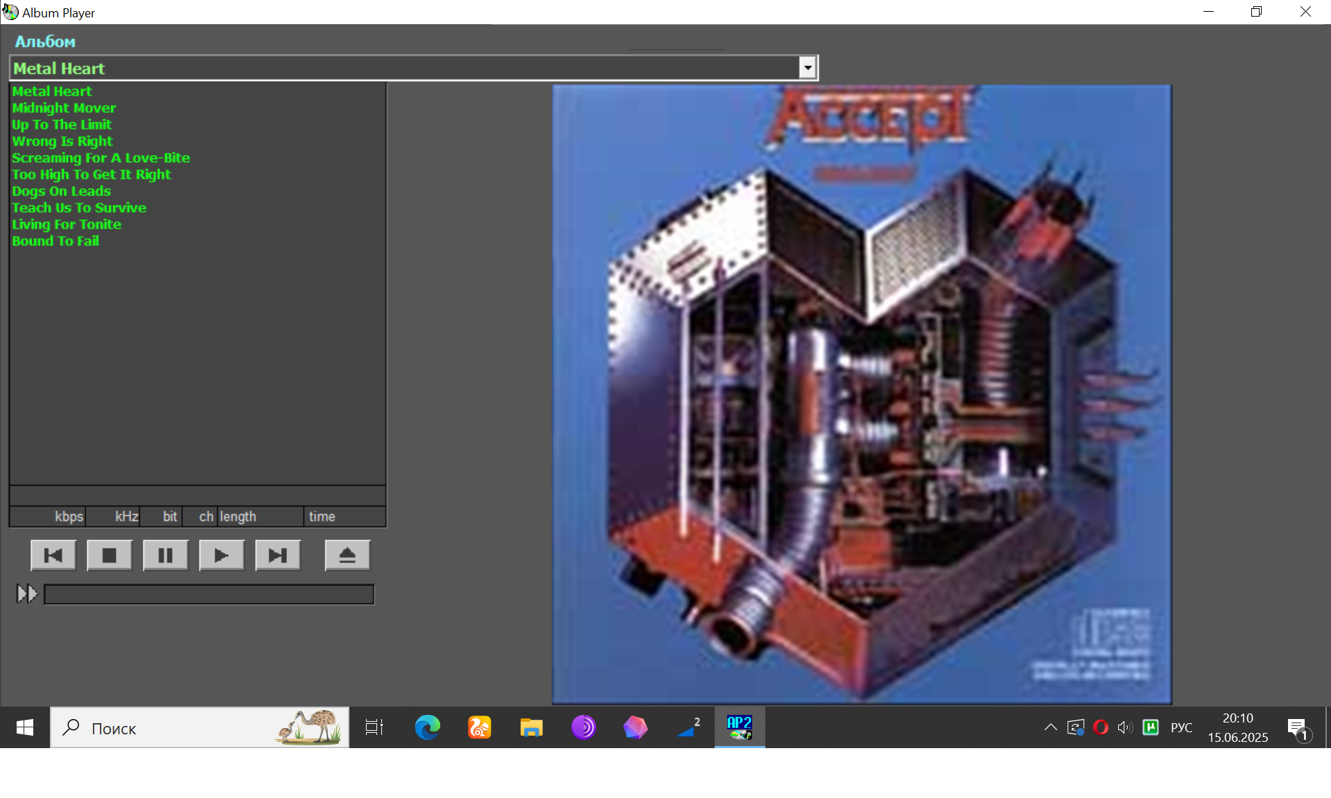This screenshot has width=1331, height=798.
Task: Select the track Metal Heart in the playlist
Action: click(52, 91)
